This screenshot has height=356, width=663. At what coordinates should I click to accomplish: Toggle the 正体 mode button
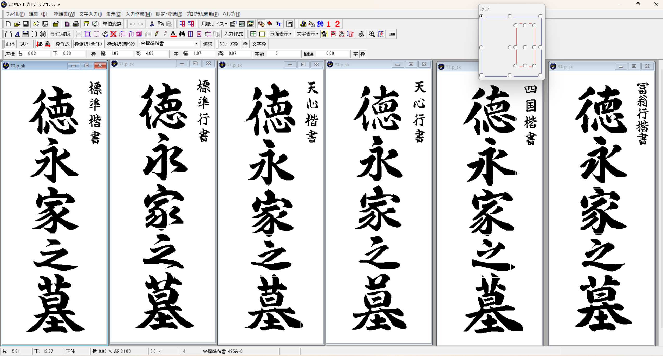10,44
